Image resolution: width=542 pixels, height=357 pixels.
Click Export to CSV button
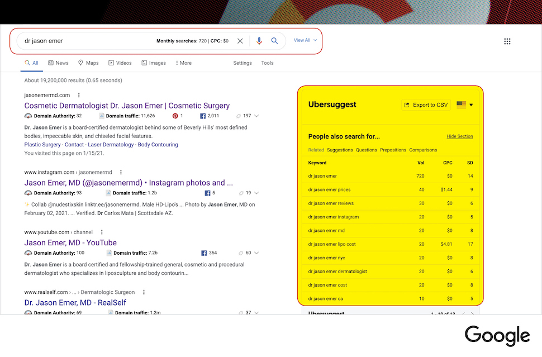click(426, 104)
